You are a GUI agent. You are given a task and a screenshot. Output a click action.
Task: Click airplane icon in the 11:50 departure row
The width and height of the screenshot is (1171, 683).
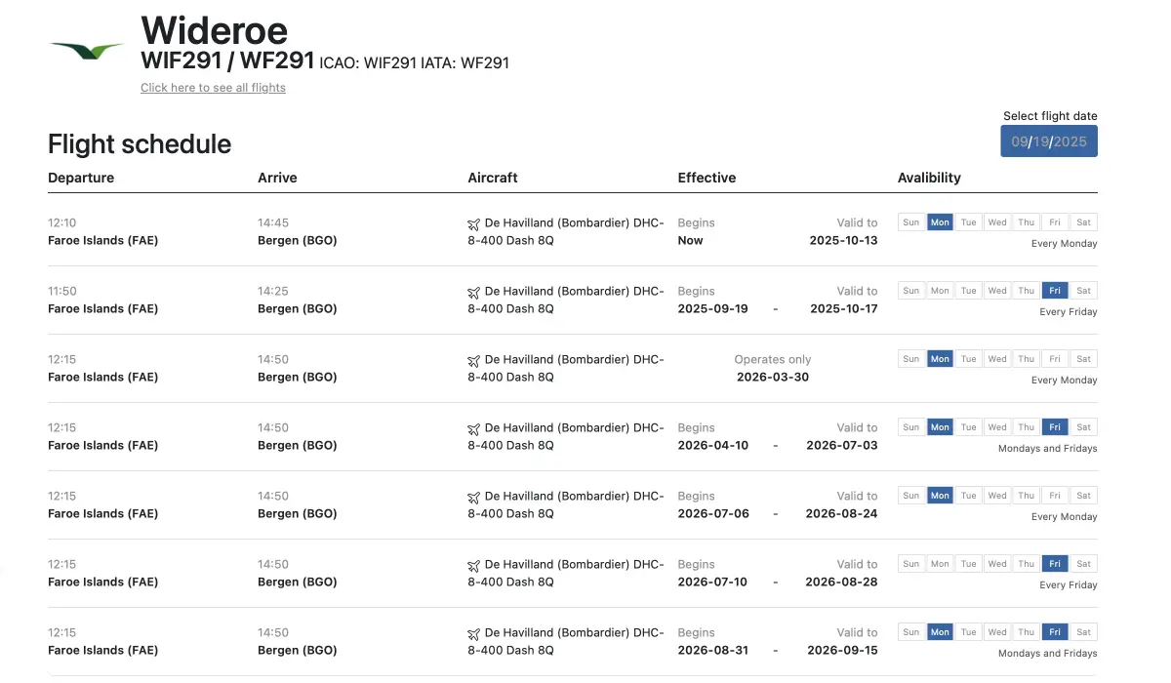click(474, 293)
